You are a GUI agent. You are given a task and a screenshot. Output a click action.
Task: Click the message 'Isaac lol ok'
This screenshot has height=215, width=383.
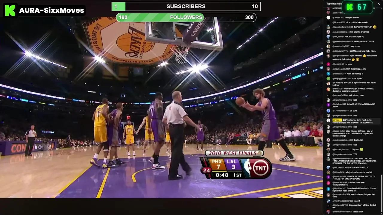click(x=358, y=212)
